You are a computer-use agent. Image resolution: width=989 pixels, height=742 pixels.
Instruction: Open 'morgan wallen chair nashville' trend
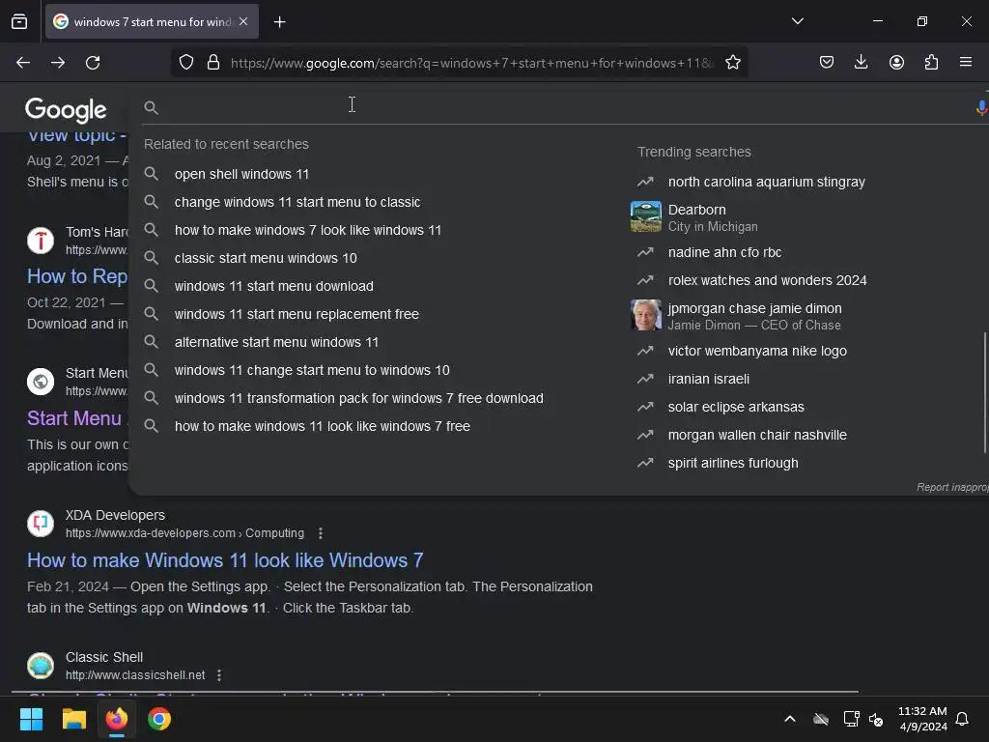pyautogui.click(x=757, y=435)
